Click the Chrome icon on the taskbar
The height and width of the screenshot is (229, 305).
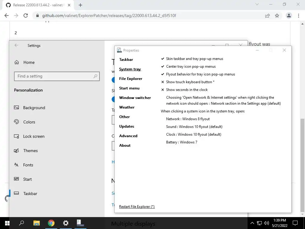tap(51, 223)
